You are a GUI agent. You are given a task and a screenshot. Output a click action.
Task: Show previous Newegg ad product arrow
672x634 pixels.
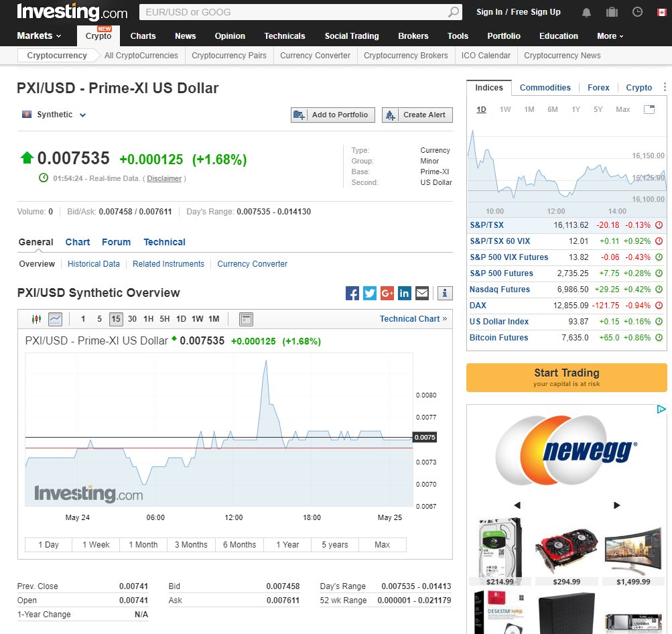[x=517, y=505]
